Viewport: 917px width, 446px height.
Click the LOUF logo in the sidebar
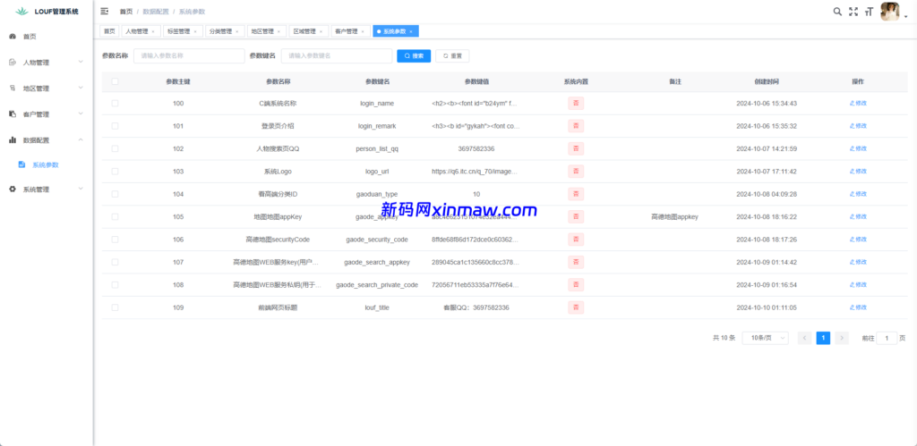(21, 11)
